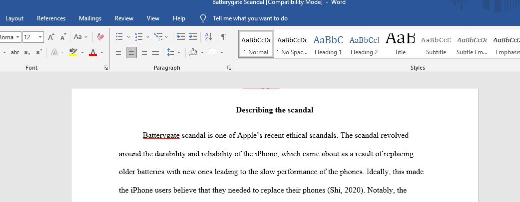
Task: Open the Font dialog launcher
Action: [106, 68]
